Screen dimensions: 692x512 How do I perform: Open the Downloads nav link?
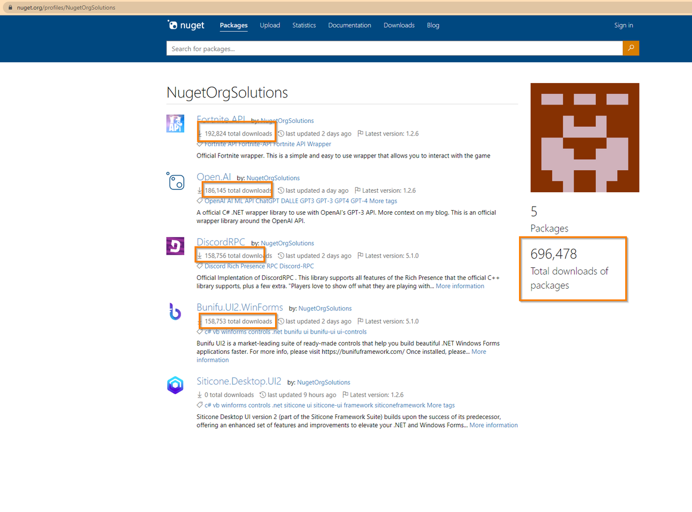pyautogui.click(x=399, y=25)
